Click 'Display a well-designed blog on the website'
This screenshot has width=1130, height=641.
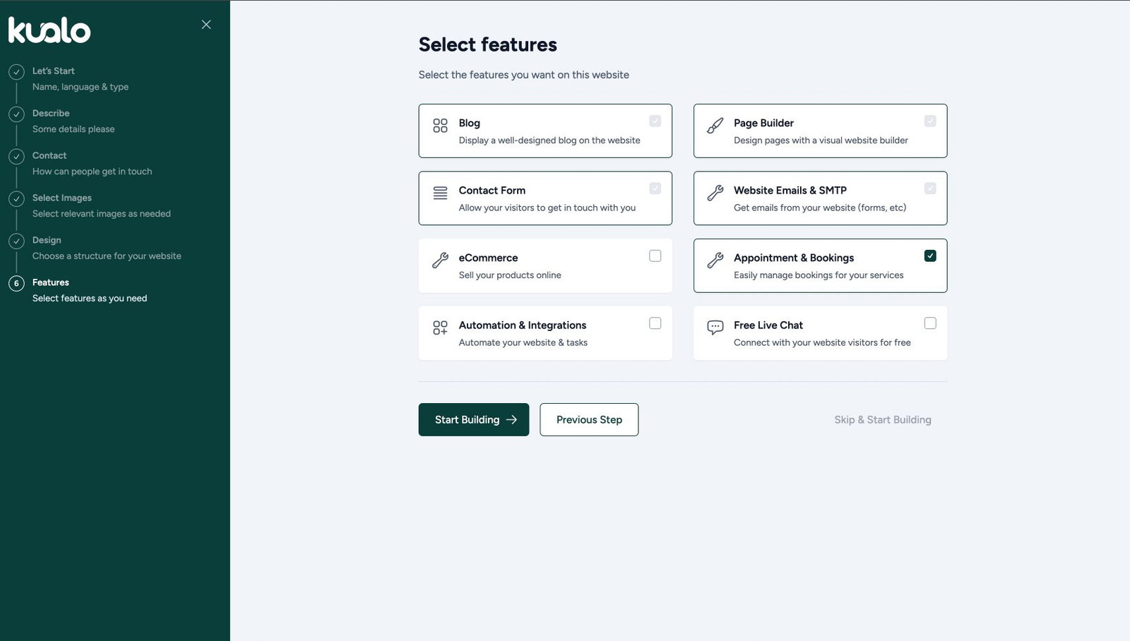click(x=549, y=140)
